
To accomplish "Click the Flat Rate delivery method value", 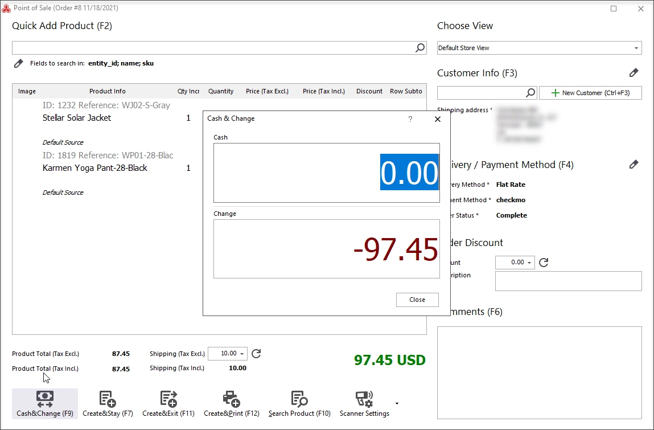I will pyautogui.click(x=511, y=185).
